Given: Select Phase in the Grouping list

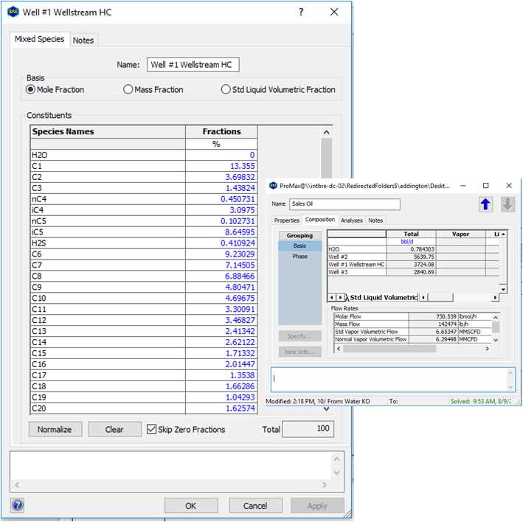Looking at the screenshot, I should click(x=299, y=256).
